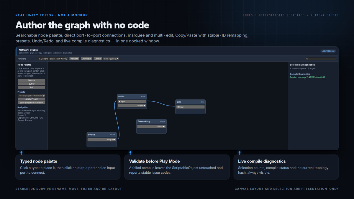The width and height of the screenshot is (354, 199).
Task: Click the TOOLS breadcrumb
Action: point(248,15)
